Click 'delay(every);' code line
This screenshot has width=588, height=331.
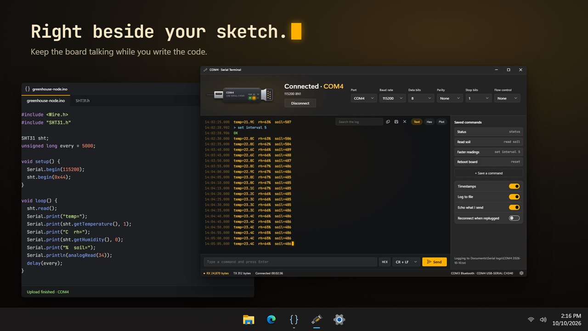click(45, 263)
